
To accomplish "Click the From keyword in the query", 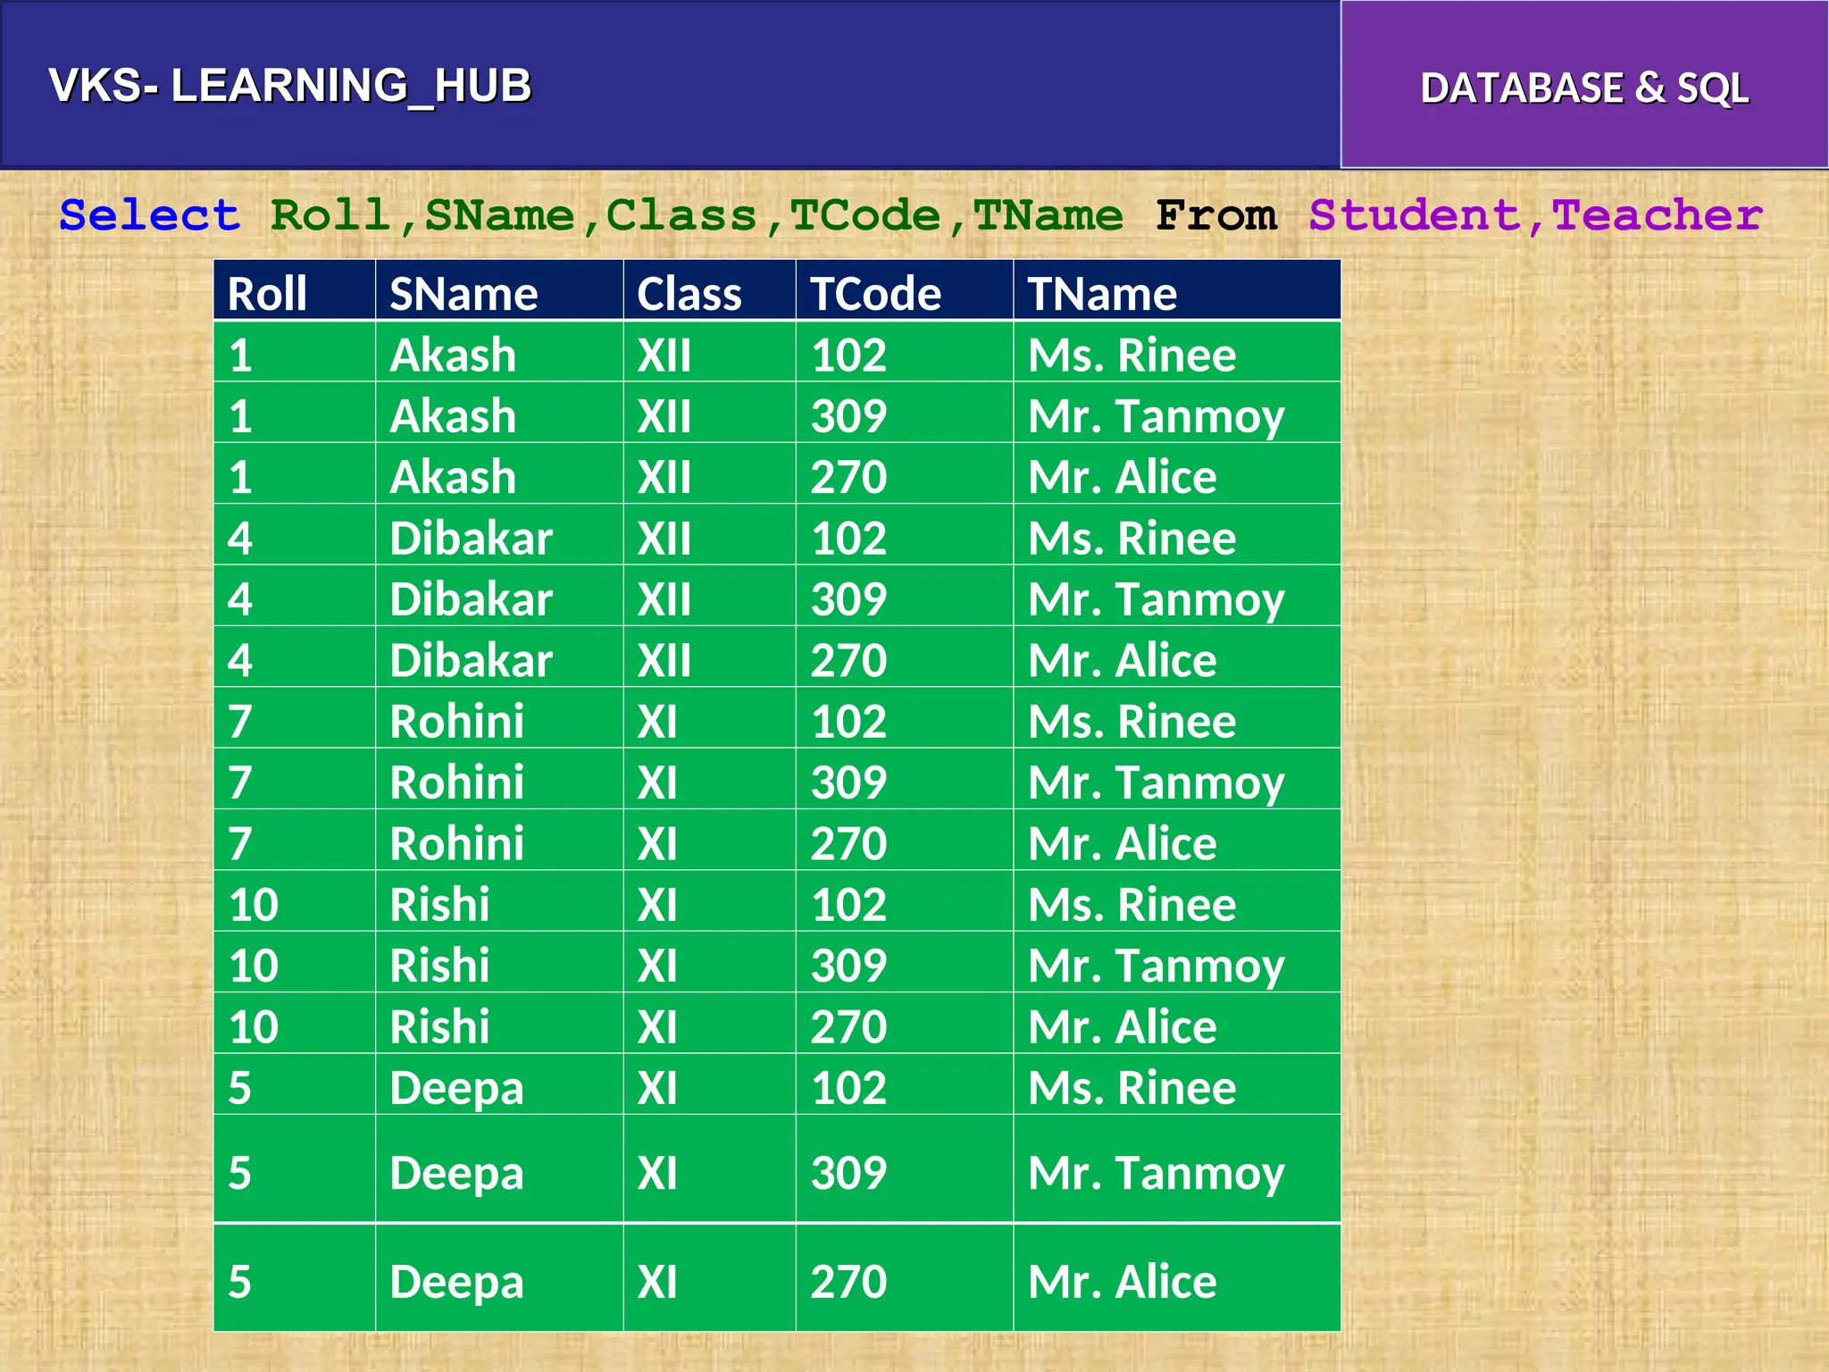I will point(1215,215).
